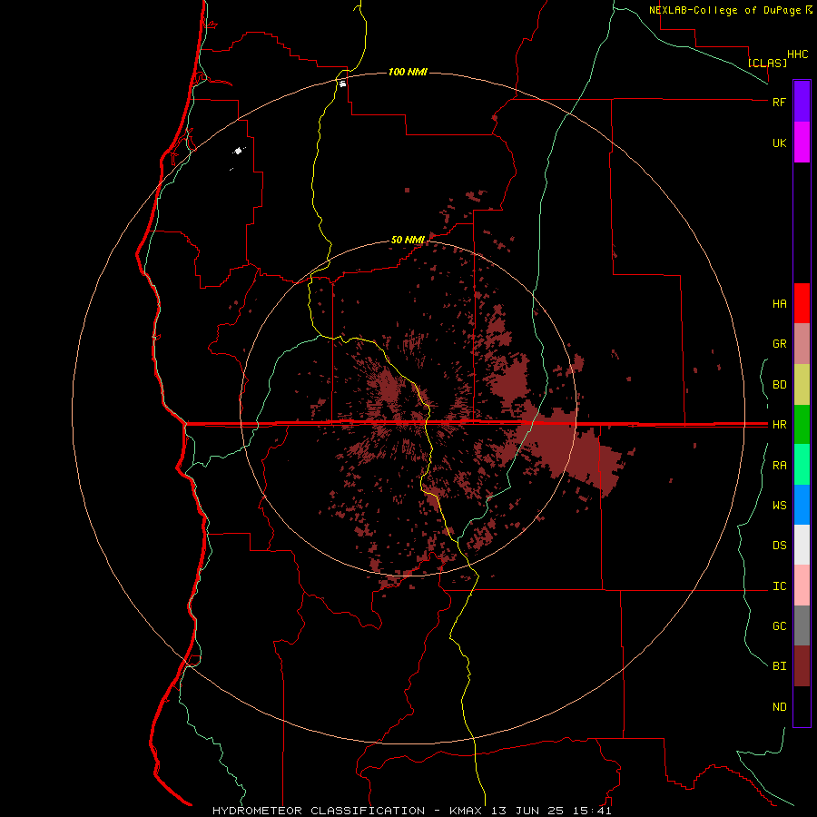Click the red HA legend color swatch

(x=802, y=303)
